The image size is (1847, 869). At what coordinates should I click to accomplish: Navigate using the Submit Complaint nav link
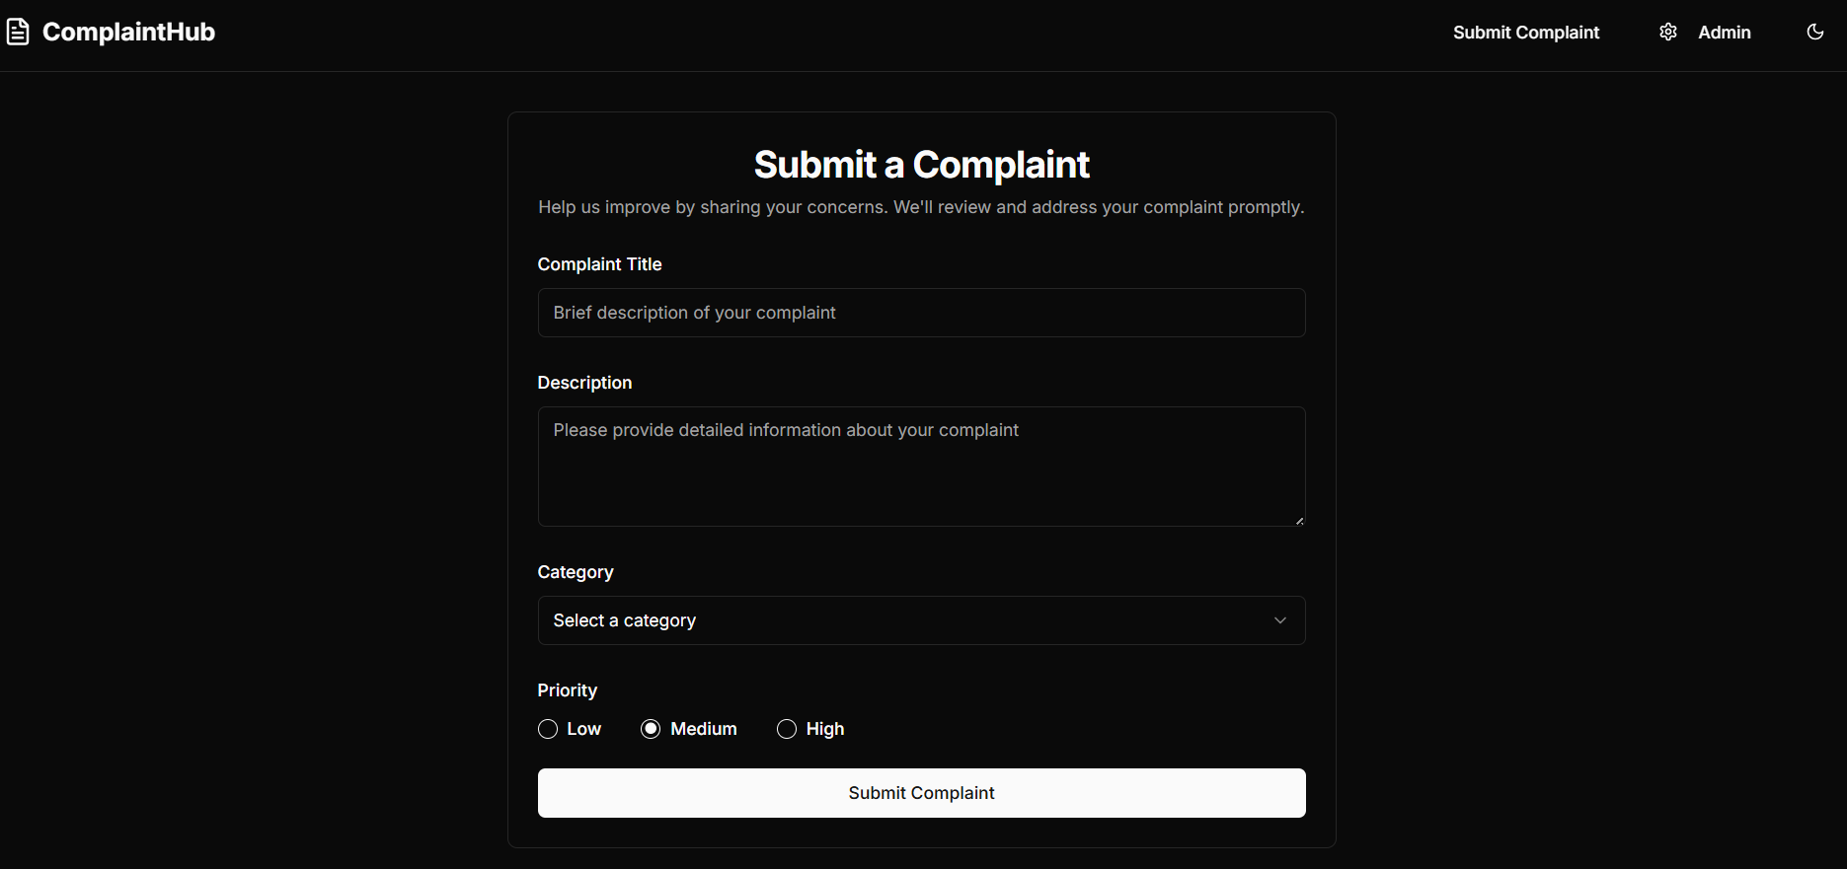1525,32
